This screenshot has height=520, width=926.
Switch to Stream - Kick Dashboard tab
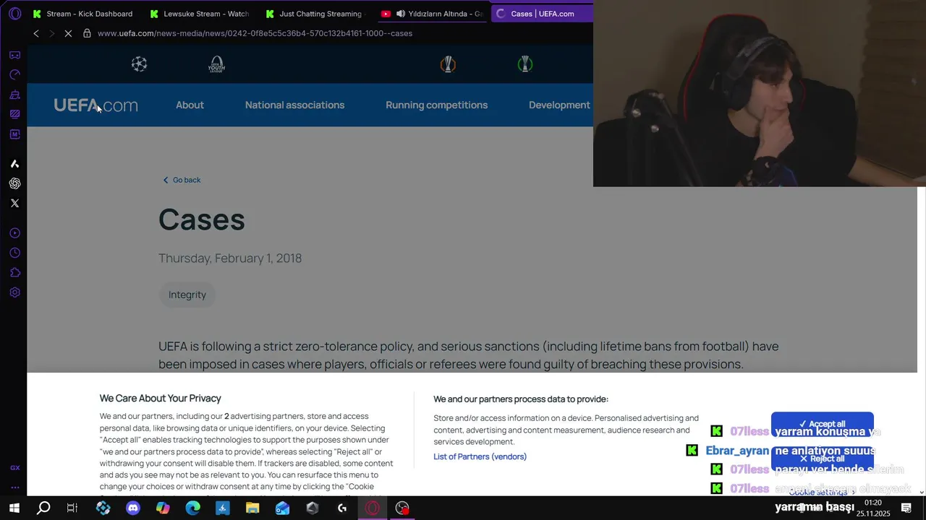[x=83, y=14]
